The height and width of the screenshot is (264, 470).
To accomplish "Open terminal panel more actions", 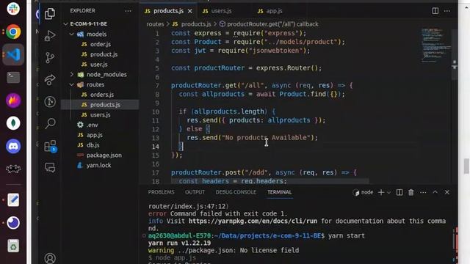I will click(423, 192).
